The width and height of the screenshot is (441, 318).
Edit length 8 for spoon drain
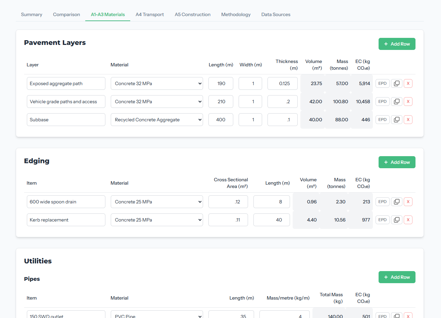(272, 202)
